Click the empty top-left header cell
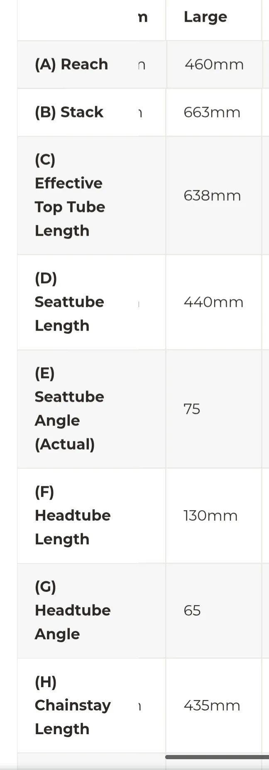Image resolution: width=269 pixels, height=770 pixels. (x=78, y=20)
